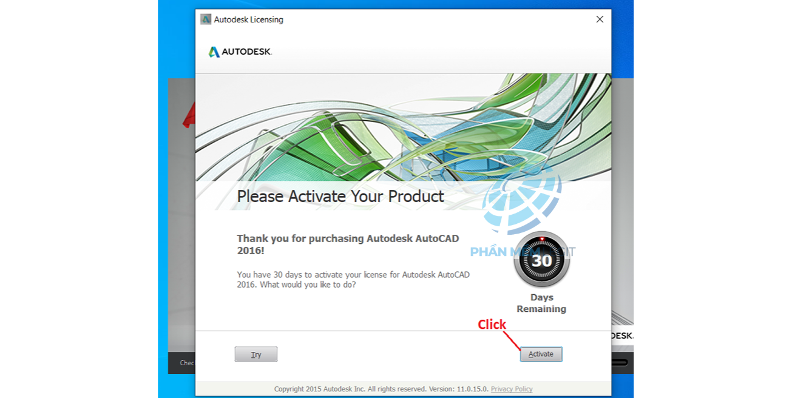Click the Days Remaining label
Image resolution: width=792 pixels, height=398 pixels.
point(541,303)
